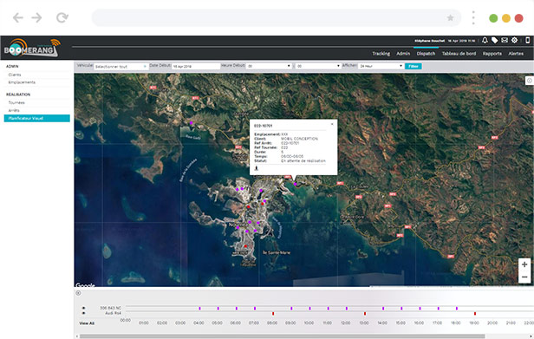Image resolution: width=534 pixels, height=339 pixels.
Task: Click the red 08:00 marker for Audi Rs4
Action: tap(273, 314)
